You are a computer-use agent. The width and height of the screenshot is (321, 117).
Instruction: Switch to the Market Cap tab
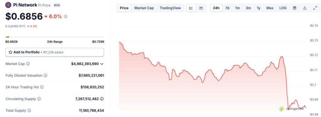pos(144,8)
